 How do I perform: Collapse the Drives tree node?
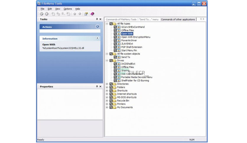107,61
